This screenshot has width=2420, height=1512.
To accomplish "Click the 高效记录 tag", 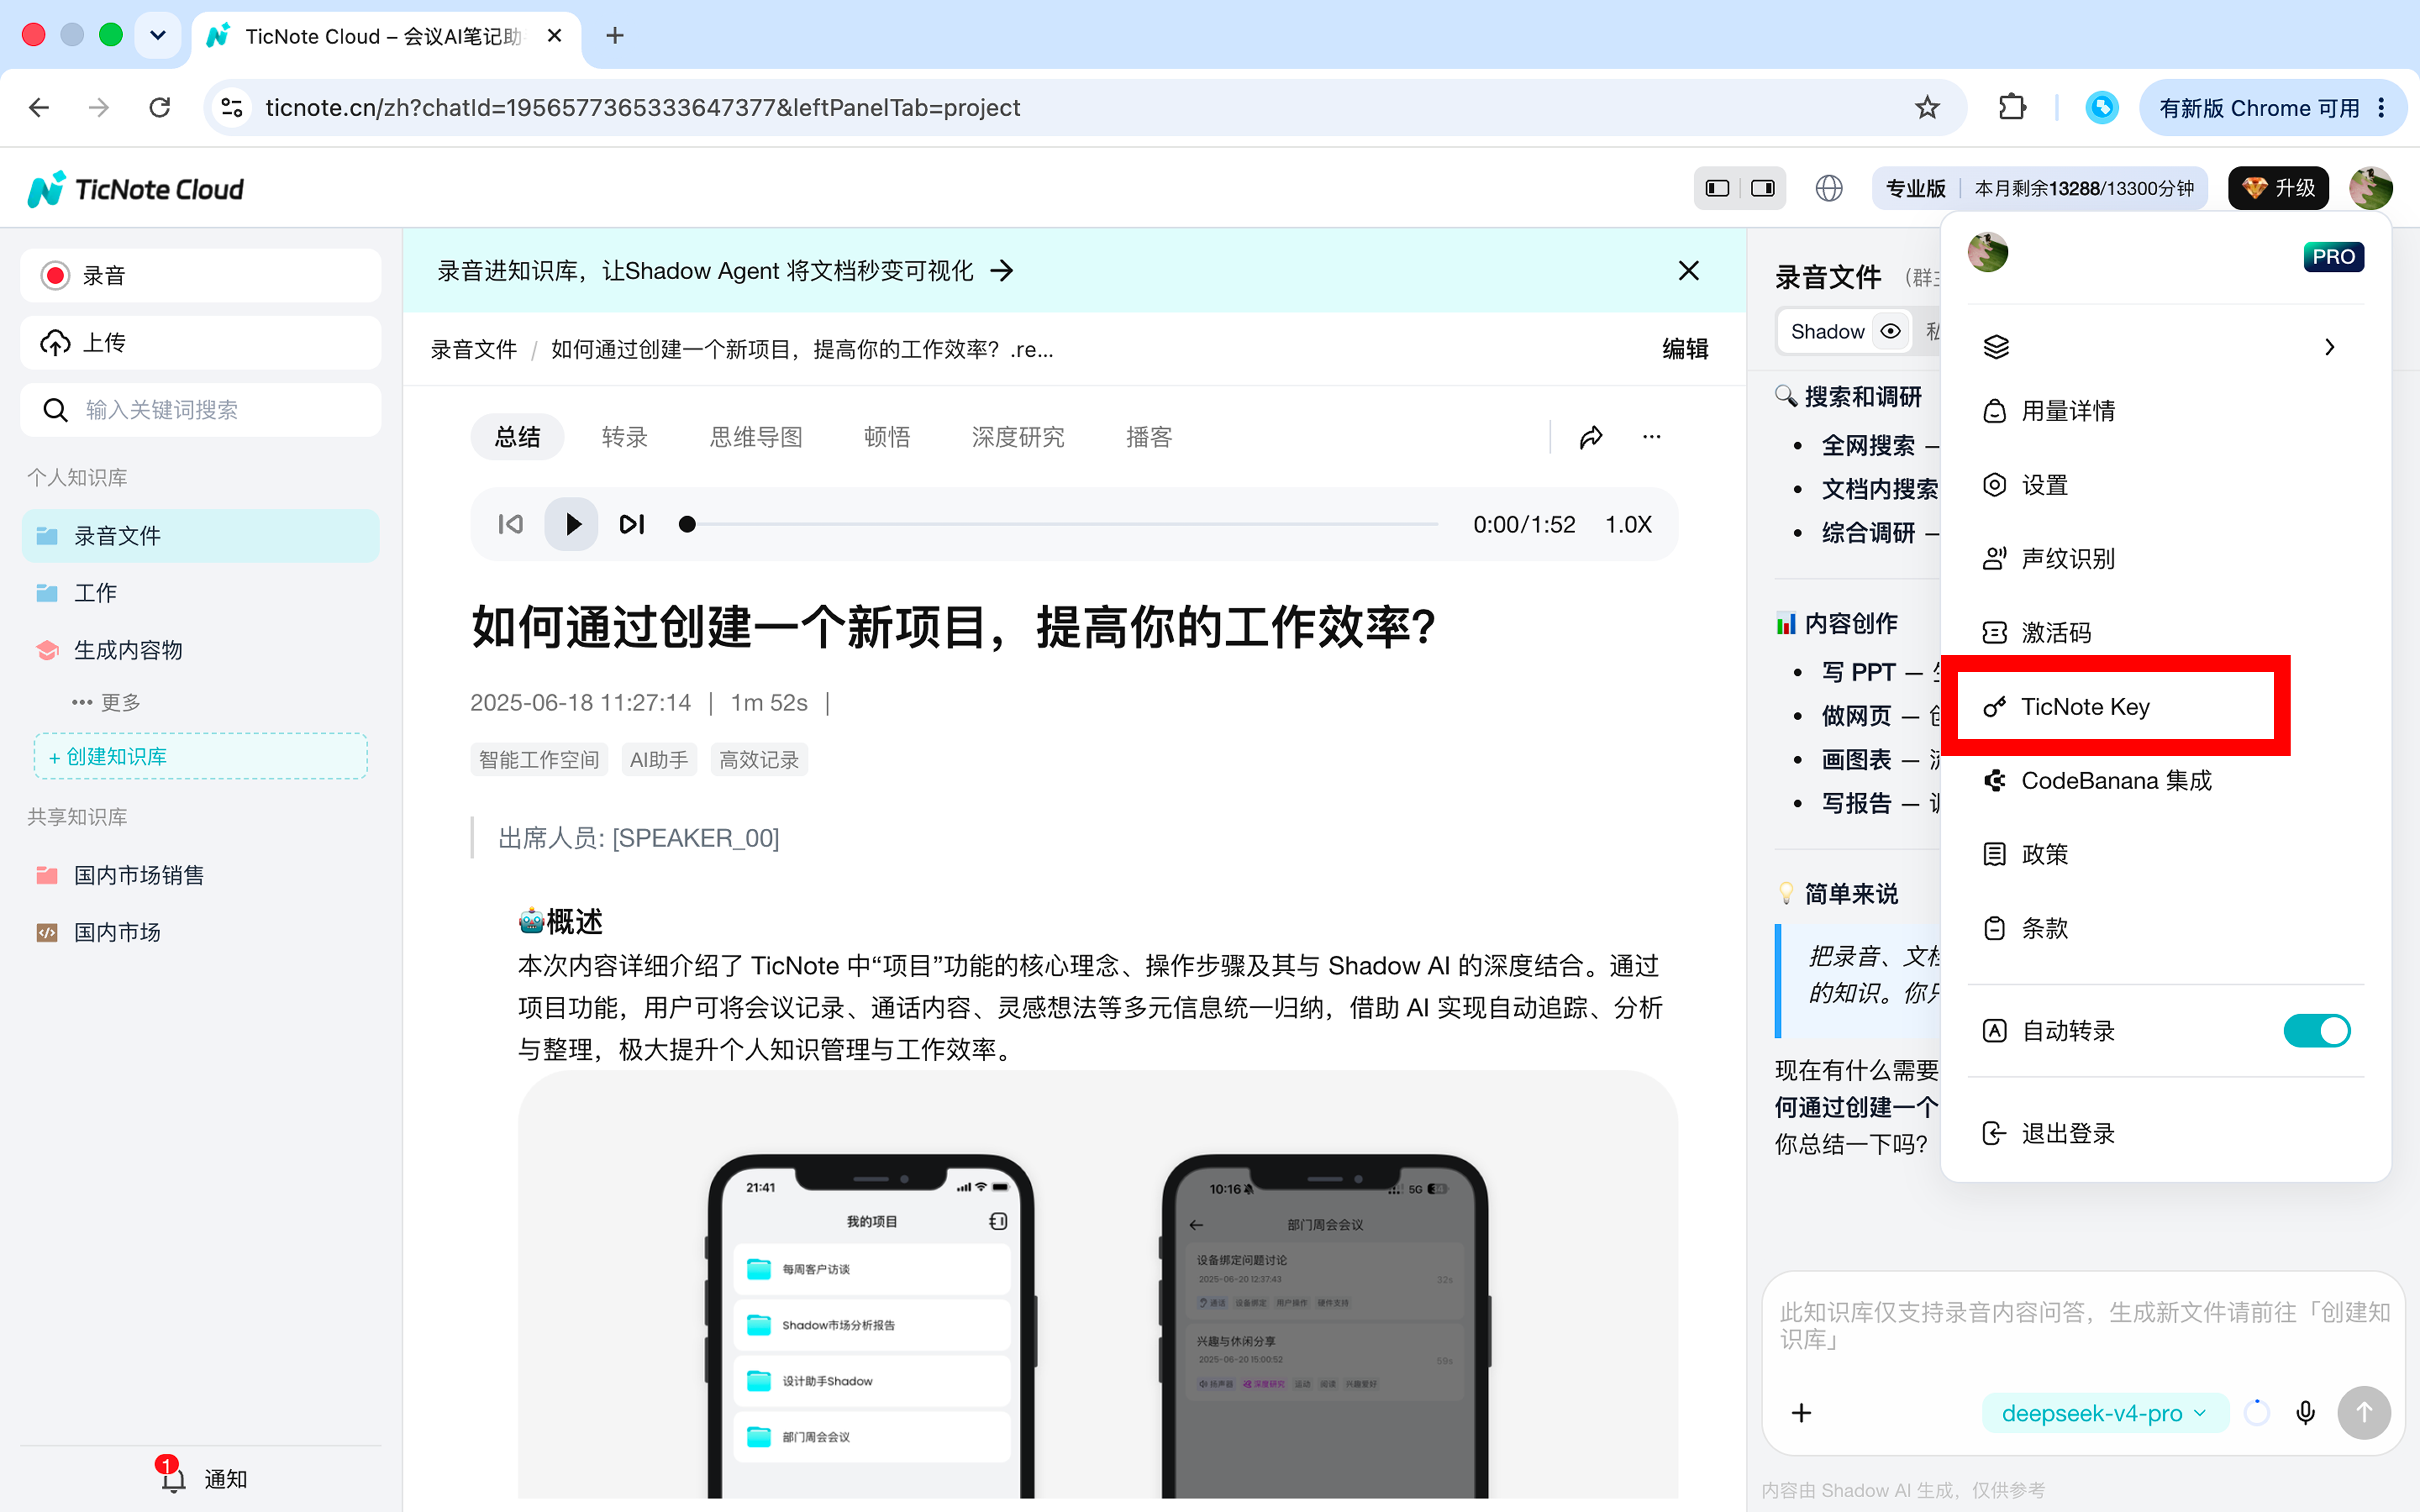I will tap(759, 760).
